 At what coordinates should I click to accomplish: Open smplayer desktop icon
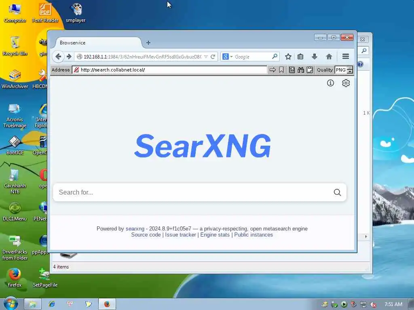pos(76,13)
